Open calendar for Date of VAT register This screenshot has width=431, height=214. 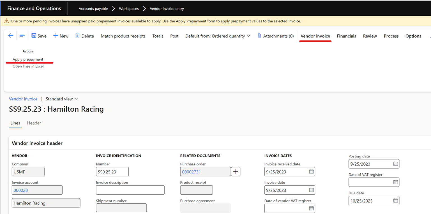pos(395,182)
